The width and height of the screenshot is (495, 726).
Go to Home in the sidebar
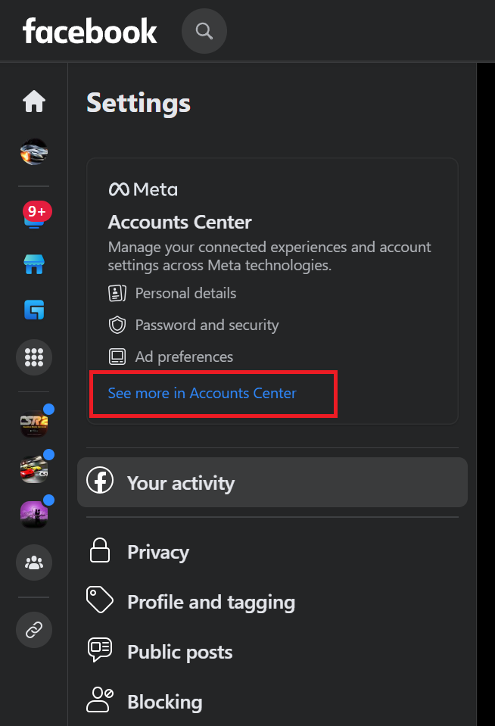(34, 101)
